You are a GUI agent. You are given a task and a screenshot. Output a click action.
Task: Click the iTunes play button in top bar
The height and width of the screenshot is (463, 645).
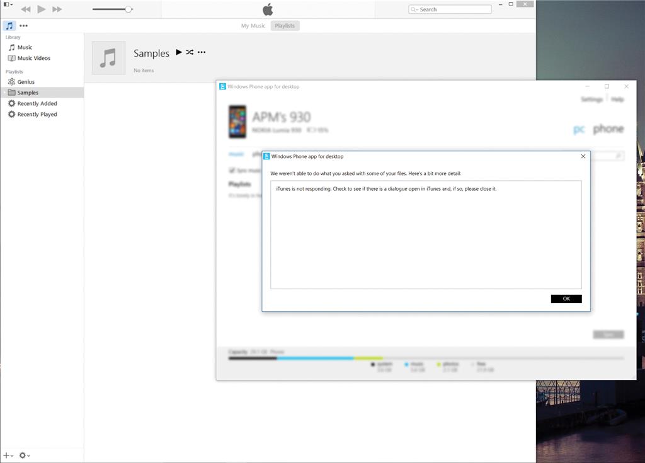(41, 9)
